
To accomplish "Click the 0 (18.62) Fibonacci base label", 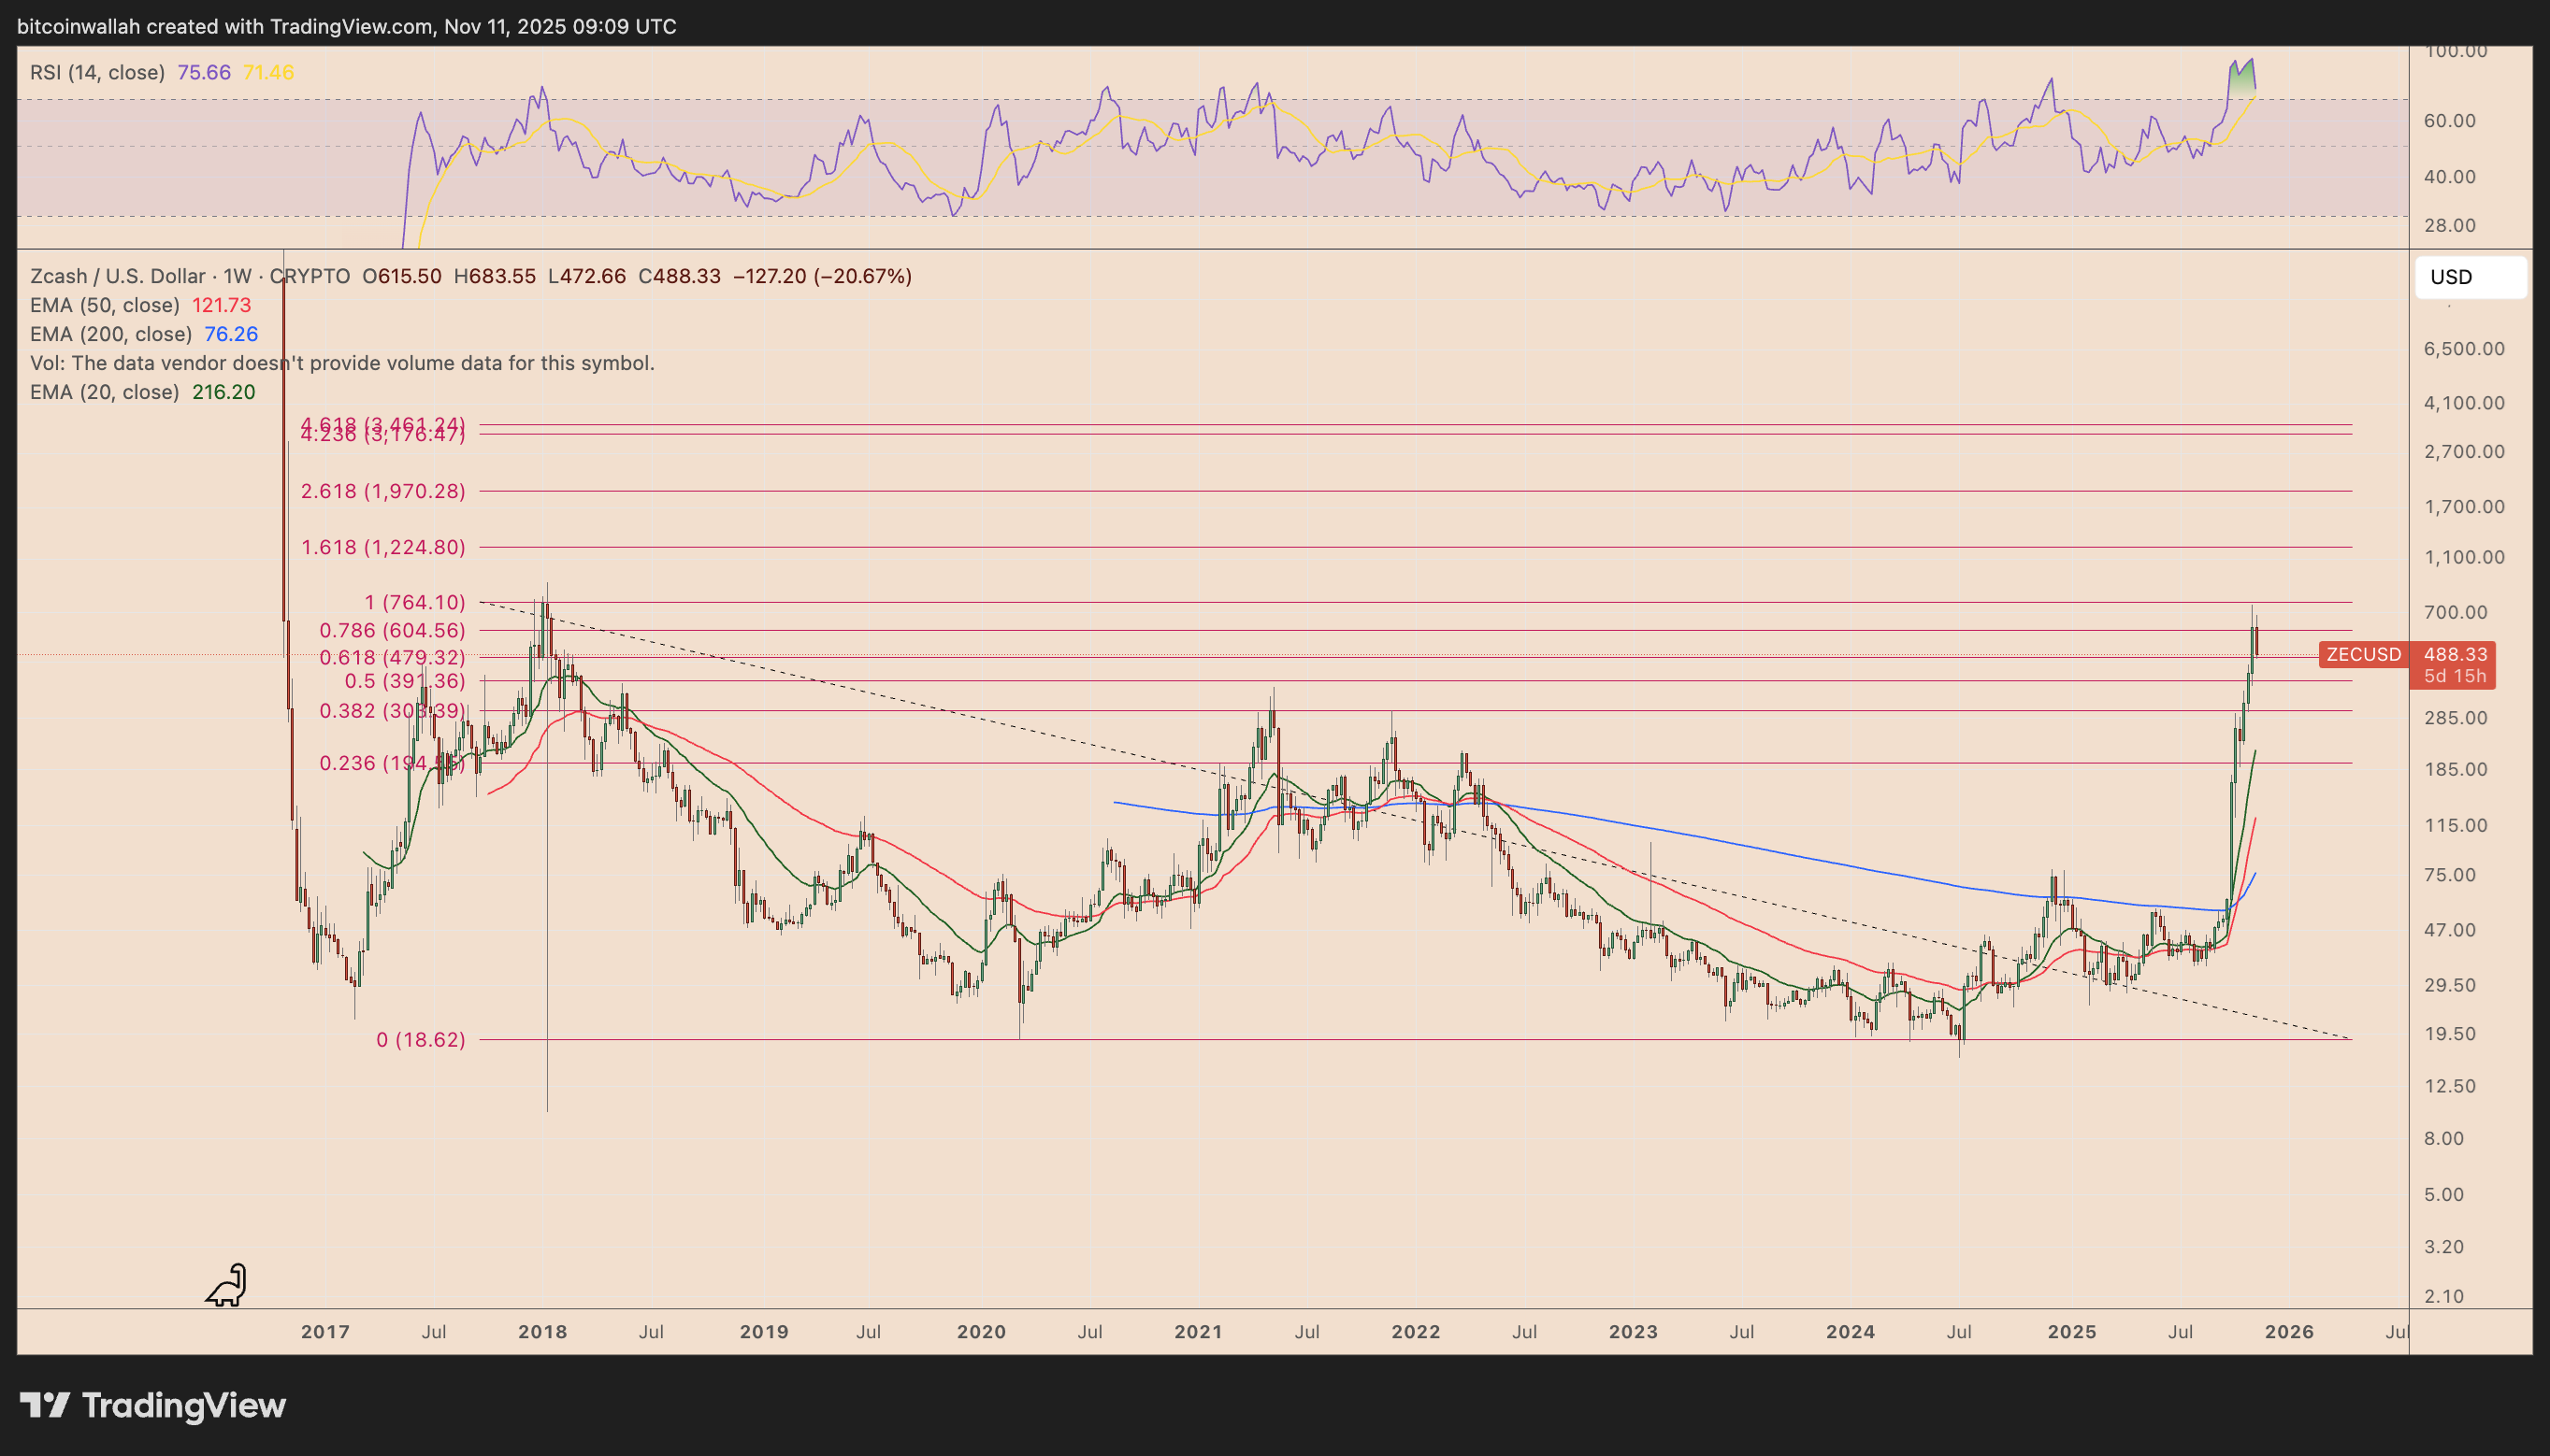I will pyautogui.click(x=420, y=1040).
